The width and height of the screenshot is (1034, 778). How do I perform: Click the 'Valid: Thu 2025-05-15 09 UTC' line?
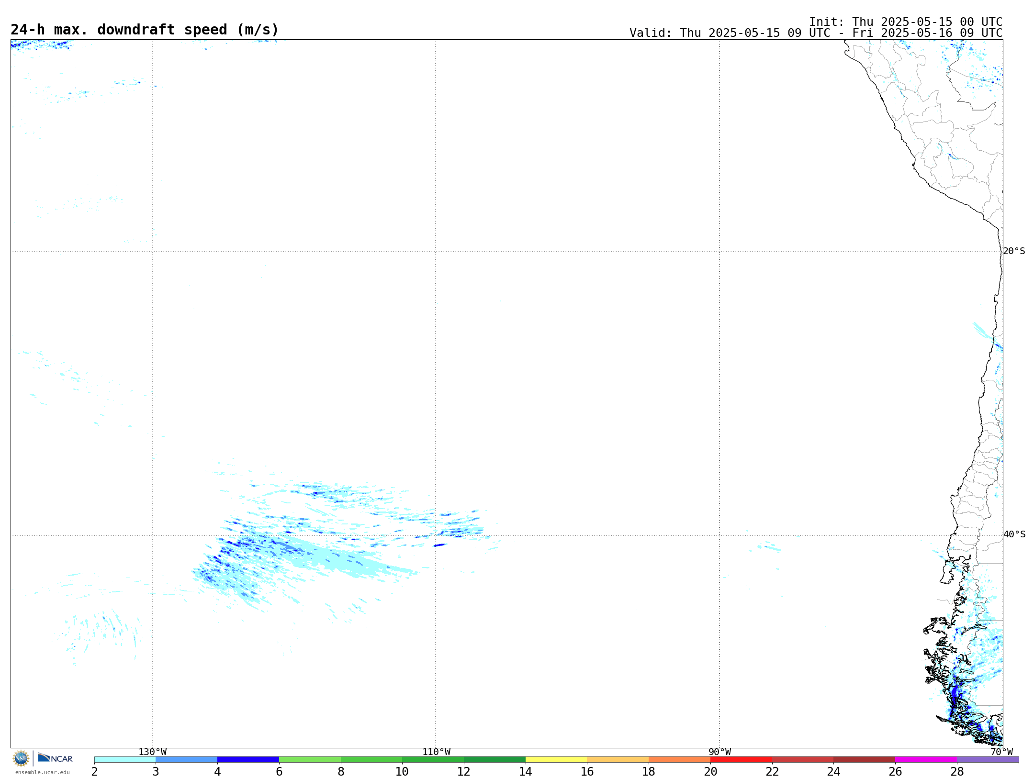(816, 33)
